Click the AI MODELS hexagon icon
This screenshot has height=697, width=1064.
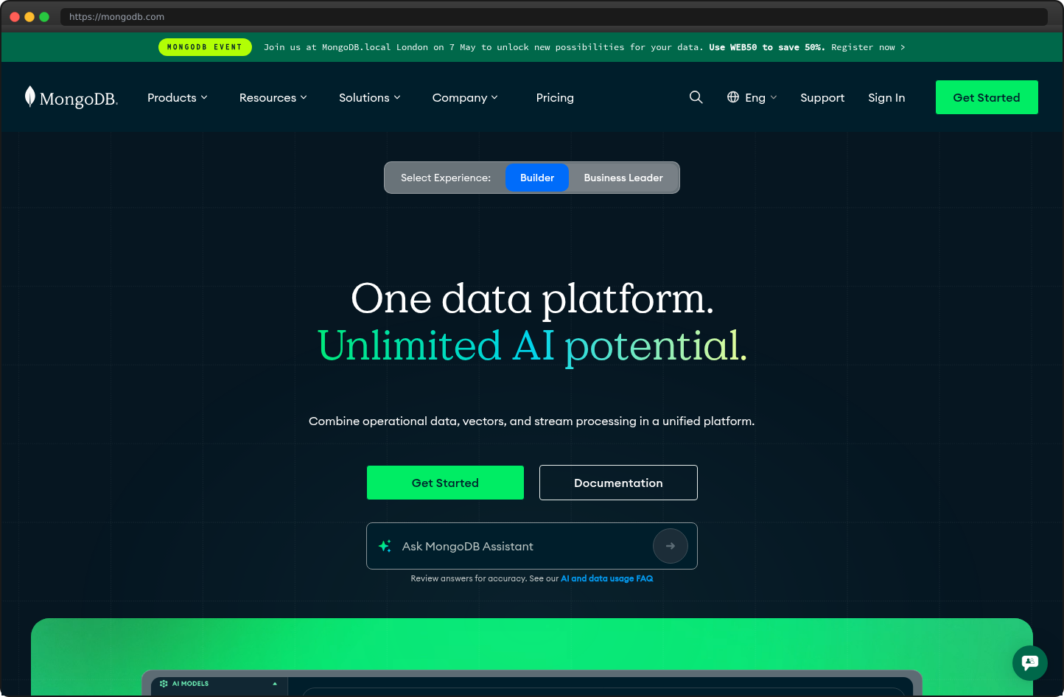[x=164, y=684]
